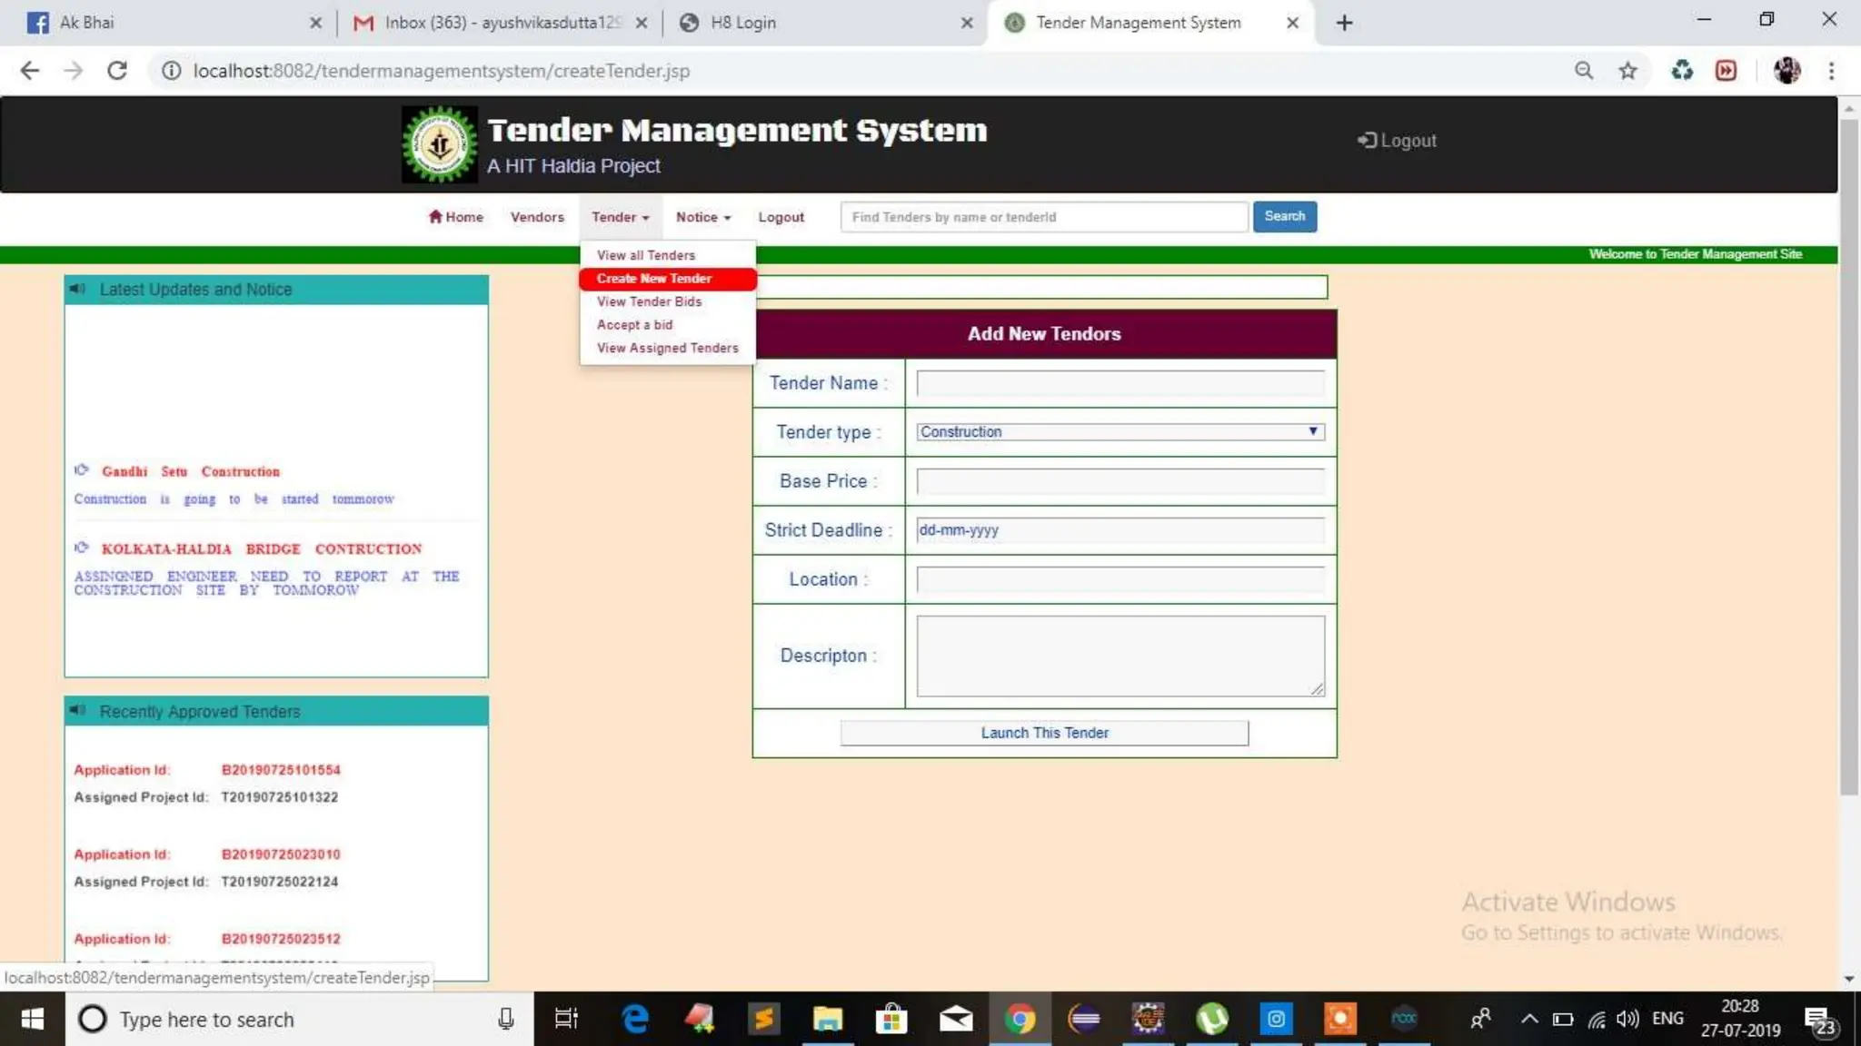Click the Logout icon in header
Screen dimensions: 1861x1046
pos(1366,141)
